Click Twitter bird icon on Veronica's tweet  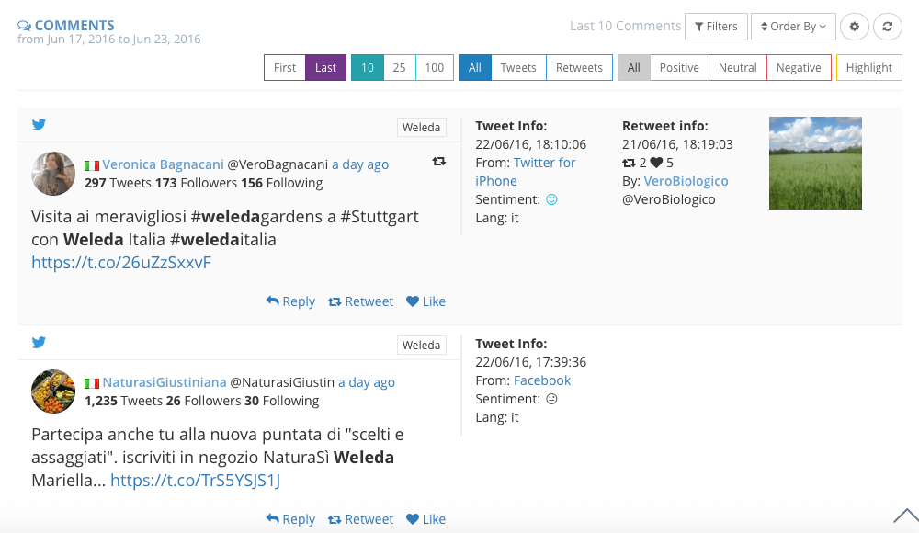tap(39, 124)
